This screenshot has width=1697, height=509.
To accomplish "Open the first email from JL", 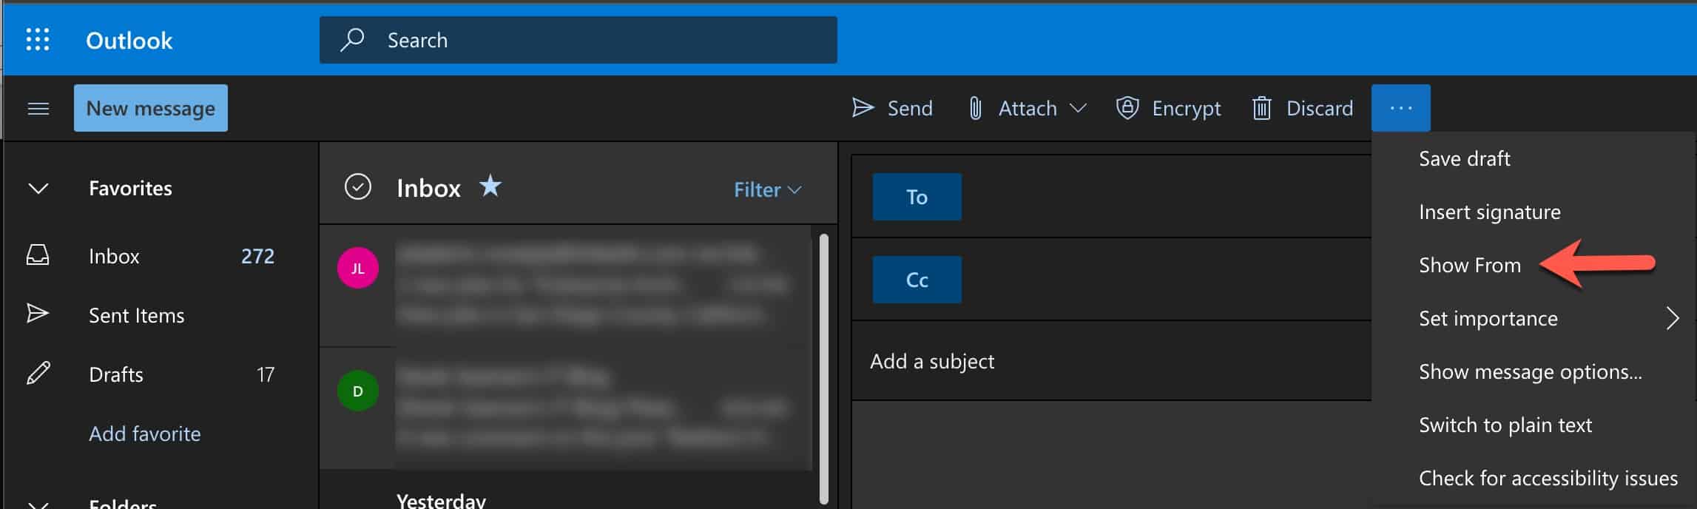I will pyautogui.click(x=567, y=285).
